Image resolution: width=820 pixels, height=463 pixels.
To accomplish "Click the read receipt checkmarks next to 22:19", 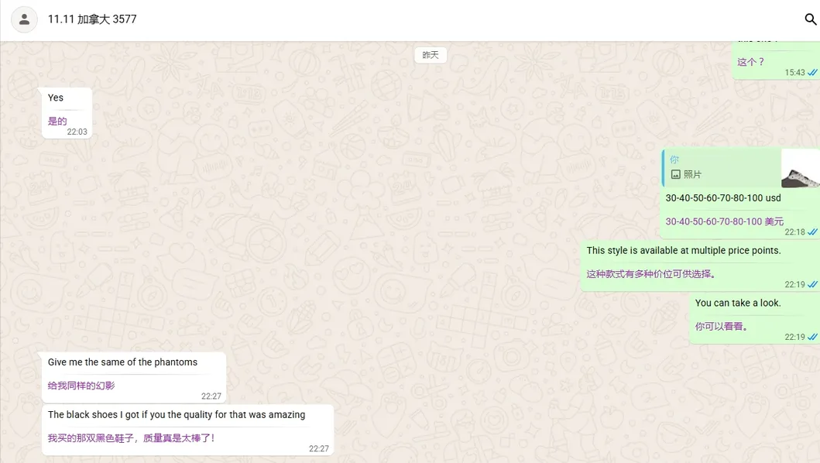I will click(811, 284).
